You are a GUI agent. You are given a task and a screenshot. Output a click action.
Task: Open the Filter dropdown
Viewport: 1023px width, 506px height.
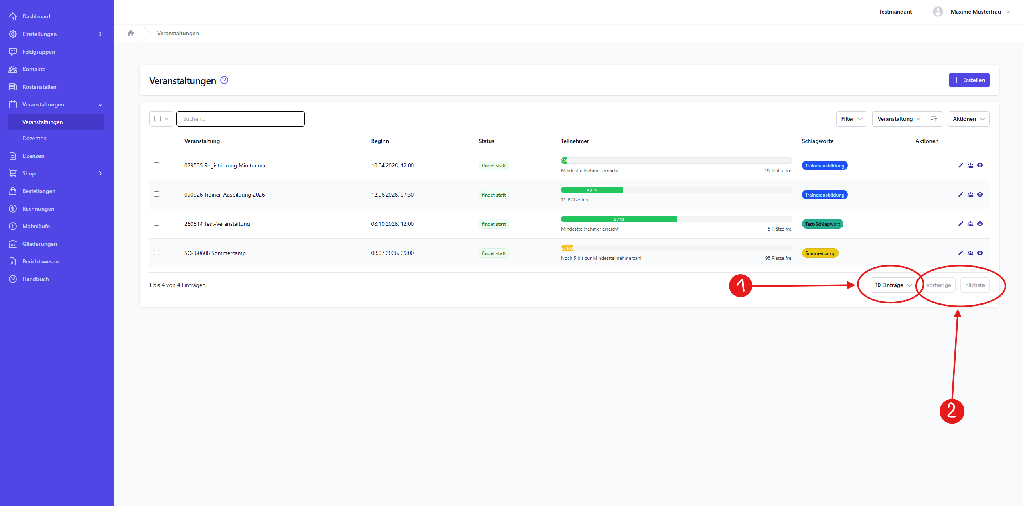[851, 119]
